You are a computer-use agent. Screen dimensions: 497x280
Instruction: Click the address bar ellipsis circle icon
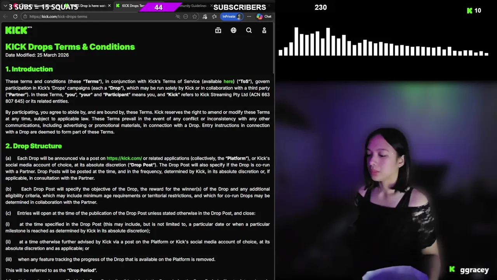[x=186, y=16]
